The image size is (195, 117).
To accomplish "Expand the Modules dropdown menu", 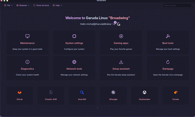I will tap(23, 5).
